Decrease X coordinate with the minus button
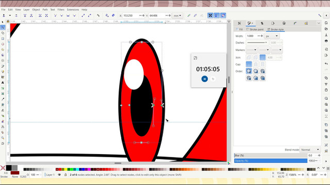Screen dimensions: 330x185 140,15
